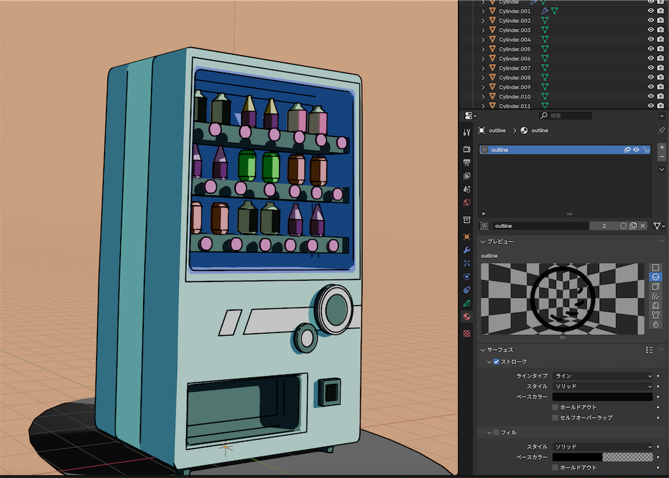Screen dimensions: 669x478
Task: Open properties options dropdown beside search
Action: 661,116
